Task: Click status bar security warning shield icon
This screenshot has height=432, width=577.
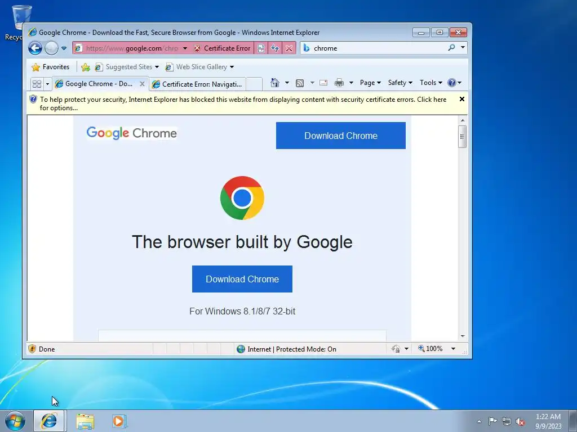Action: (32, 349)
